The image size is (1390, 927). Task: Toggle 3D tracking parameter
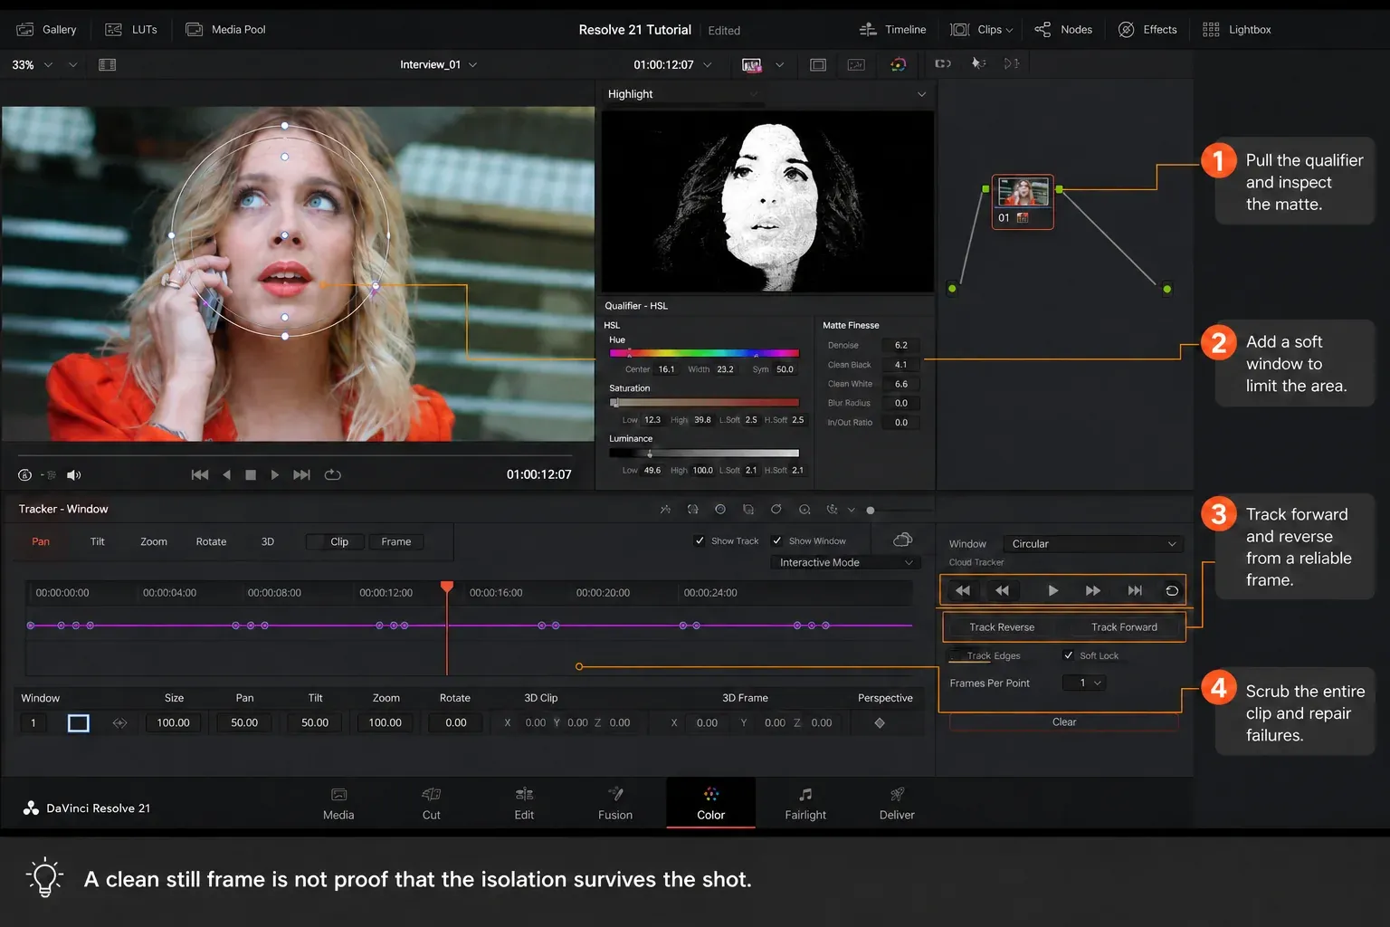coord(268,541)
